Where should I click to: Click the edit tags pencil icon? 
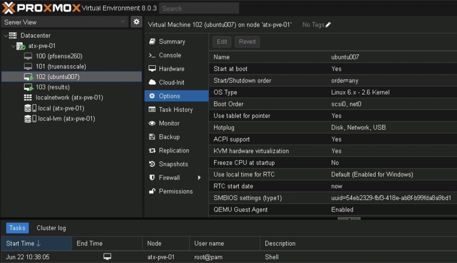tap(328, 25)
